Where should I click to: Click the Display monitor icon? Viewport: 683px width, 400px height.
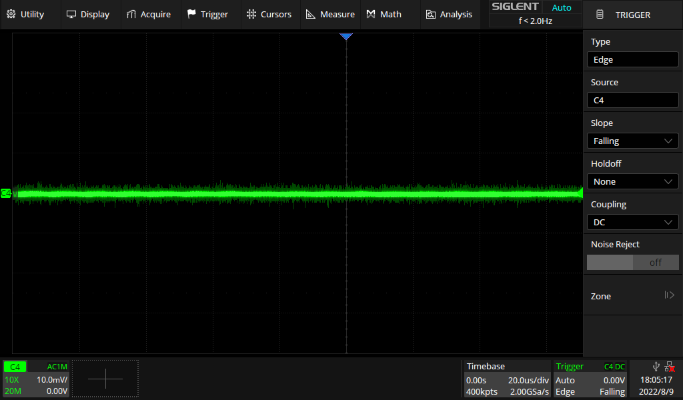pos(71,15)
